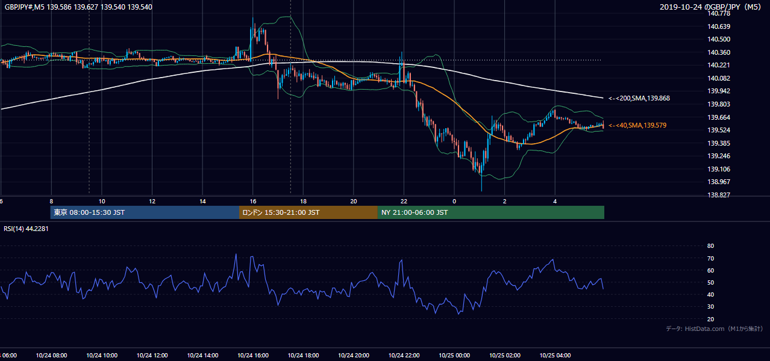
Task: Click the 10/24 18:00 time axis label
Action: [x=303, y=355]
